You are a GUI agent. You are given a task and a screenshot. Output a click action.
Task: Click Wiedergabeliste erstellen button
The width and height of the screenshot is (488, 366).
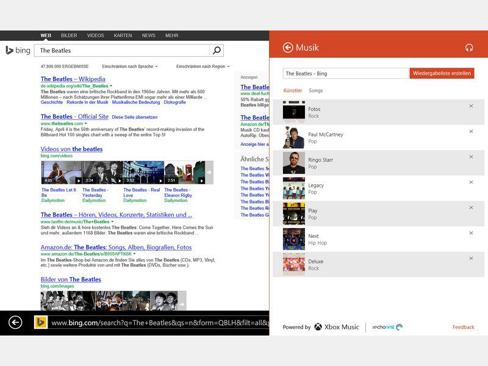[442, 73]
